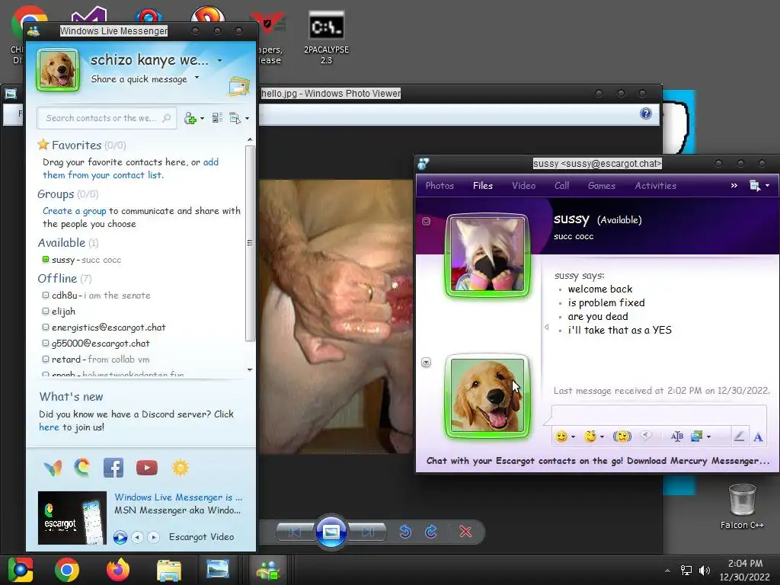This screenshot has height=585, width=780.
Task: Go to previous photo in Photo Viewer
Action: tap(295, 532)
